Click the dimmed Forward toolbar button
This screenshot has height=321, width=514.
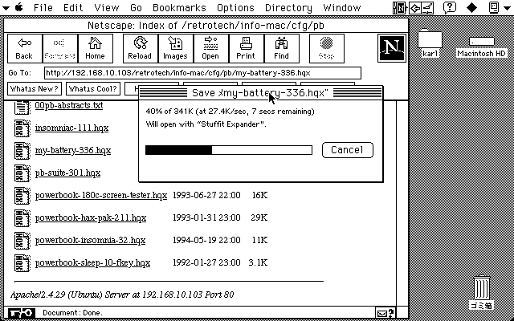coord(60,48)
